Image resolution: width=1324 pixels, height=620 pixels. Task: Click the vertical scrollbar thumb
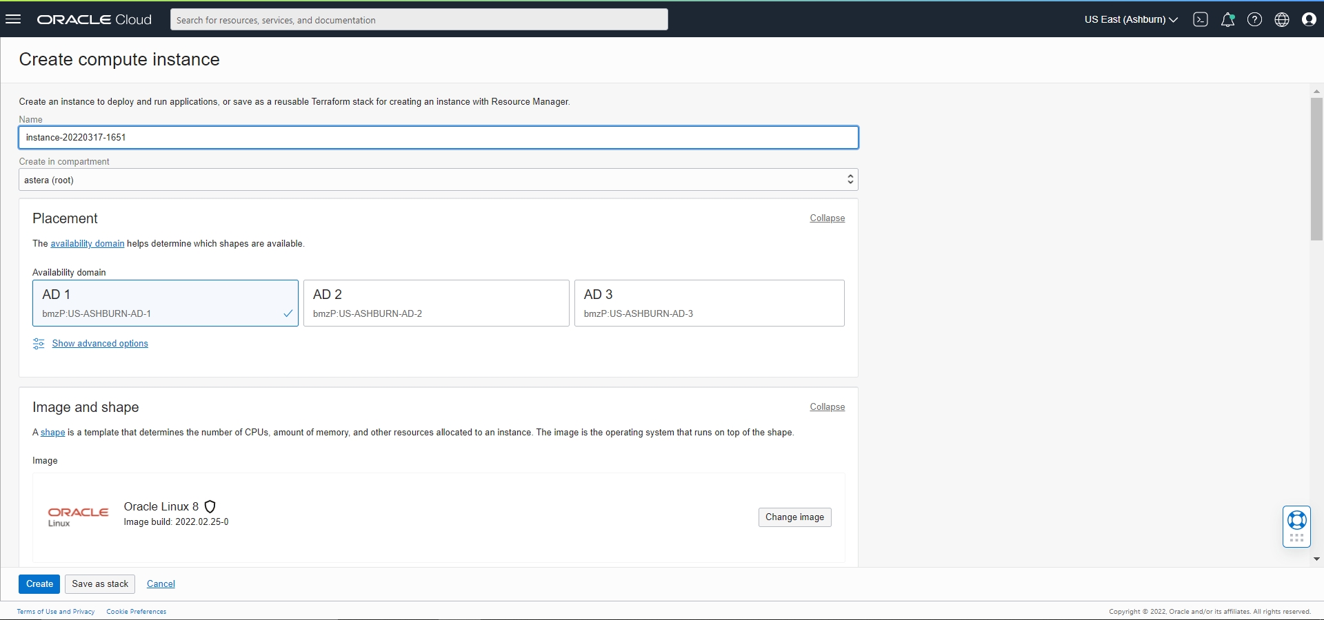(1316, 169)
